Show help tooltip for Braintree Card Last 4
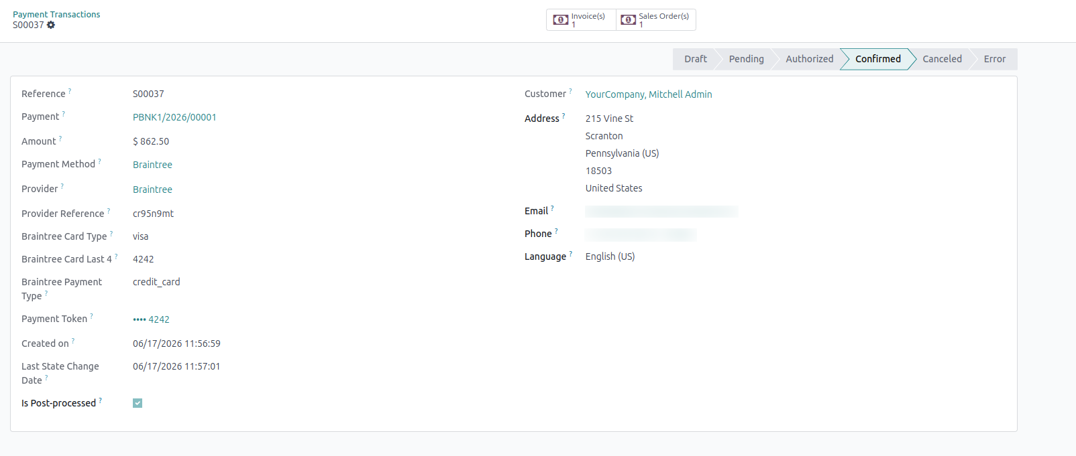1076x456 pixels. [x=116, y=256]
